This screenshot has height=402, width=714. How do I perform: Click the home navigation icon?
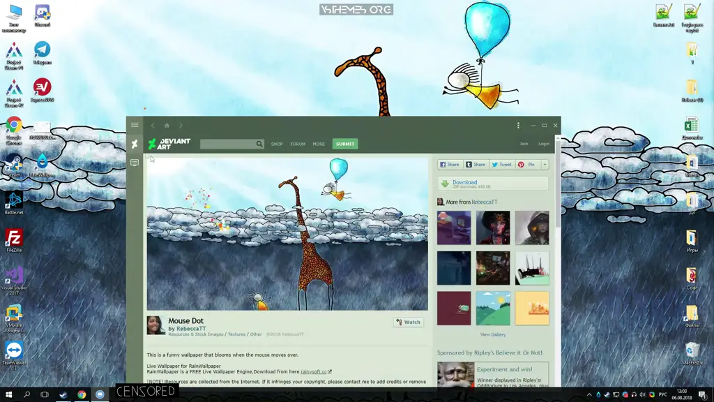(167, 126)
